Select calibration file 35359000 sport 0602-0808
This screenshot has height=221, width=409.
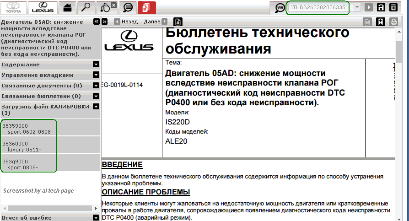(28, 128)
